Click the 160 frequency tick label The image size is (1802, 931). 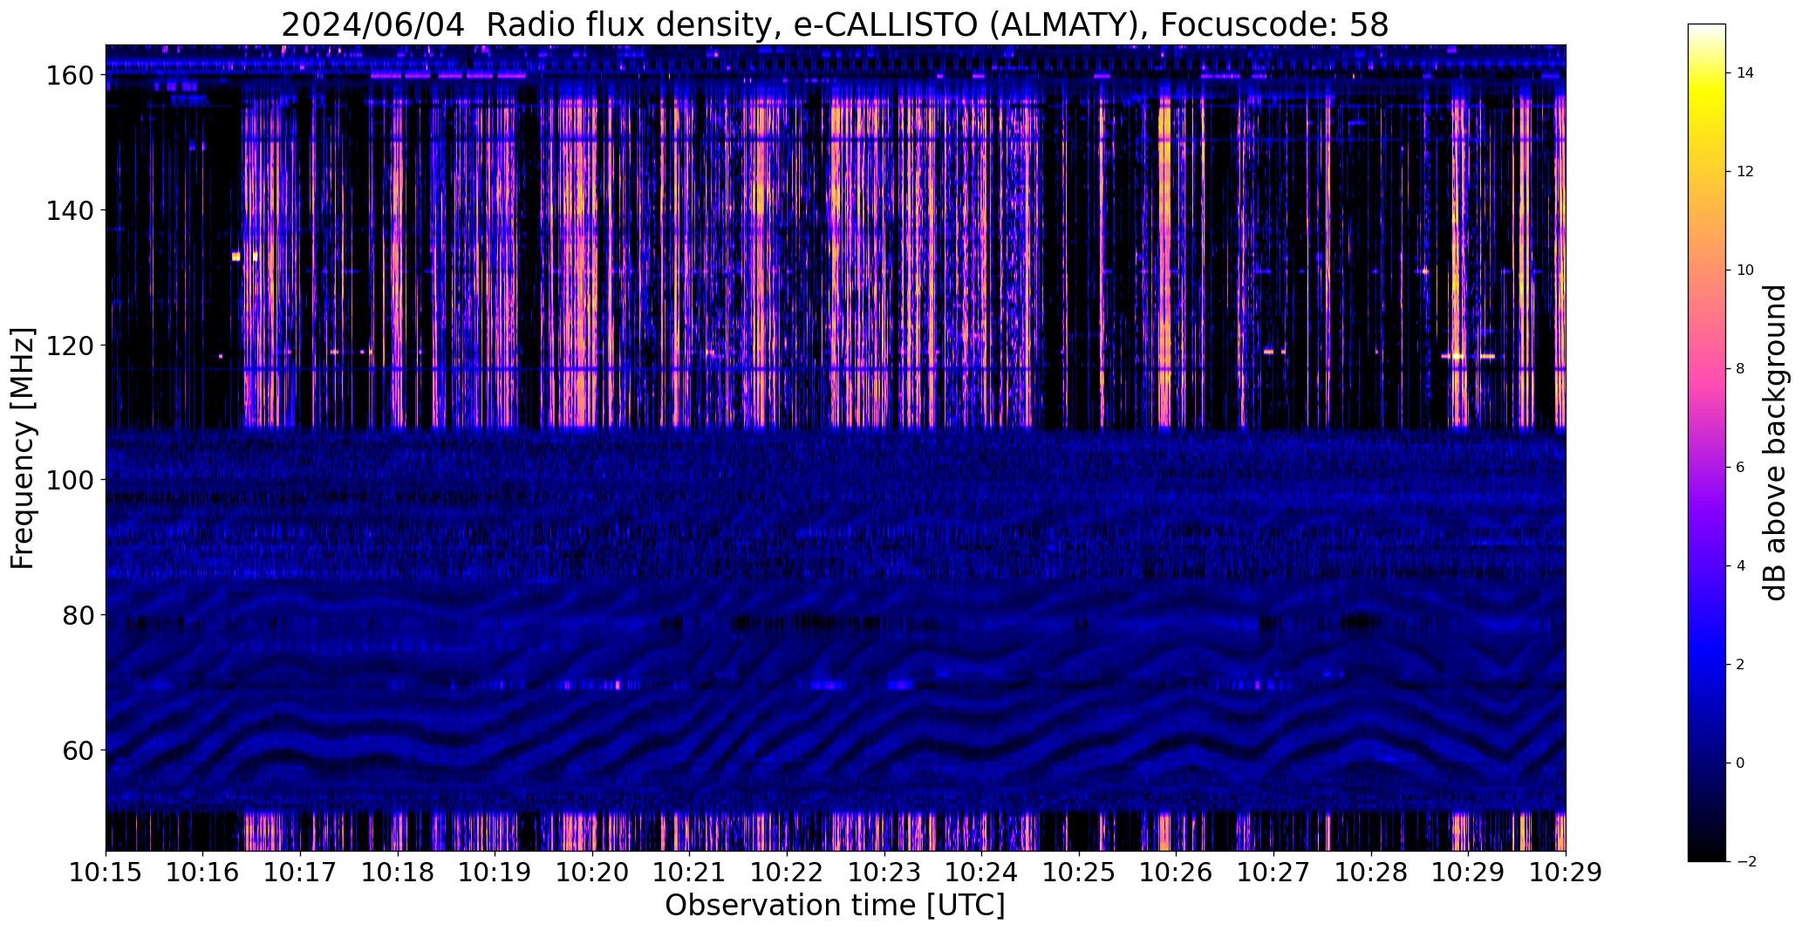(70, 76)
